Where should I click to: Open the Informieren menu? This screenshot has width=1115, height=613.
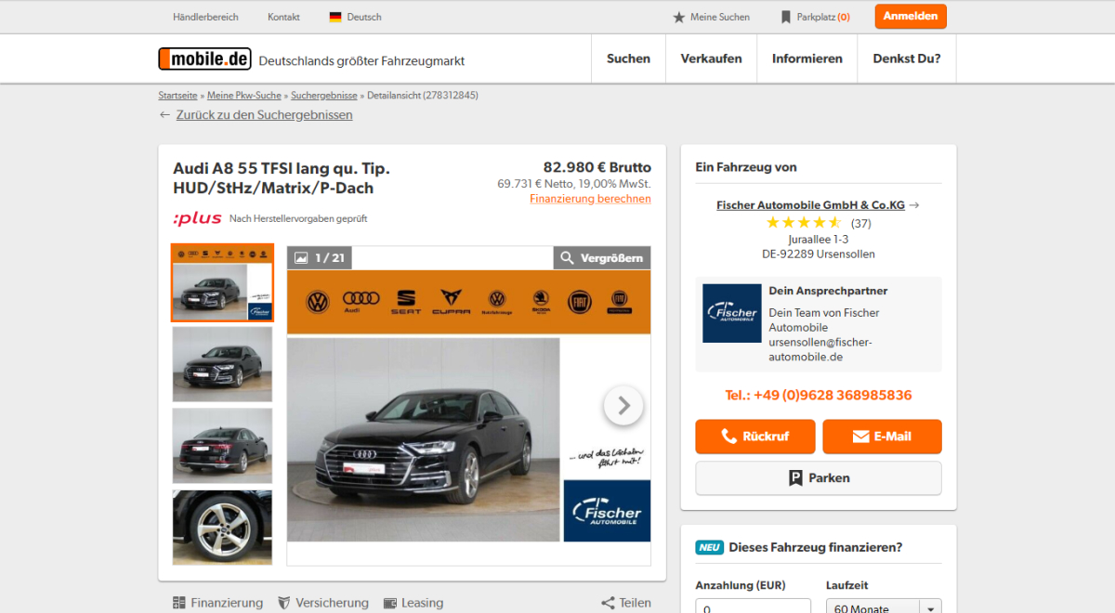(807, 59)
